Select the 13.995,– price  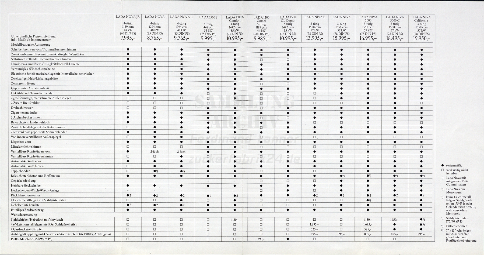(x=314, y=38)
